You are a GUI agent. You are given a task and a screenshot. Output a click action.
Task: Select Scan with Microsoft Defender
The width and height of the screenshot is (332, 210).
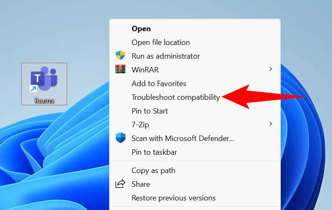point(182,138)
